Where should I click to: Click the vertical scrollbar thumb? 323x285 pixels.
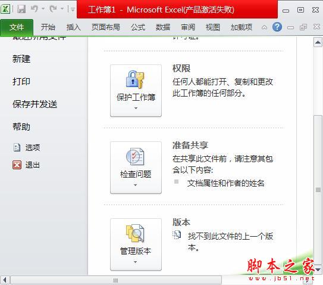click(x=318, y=190)
